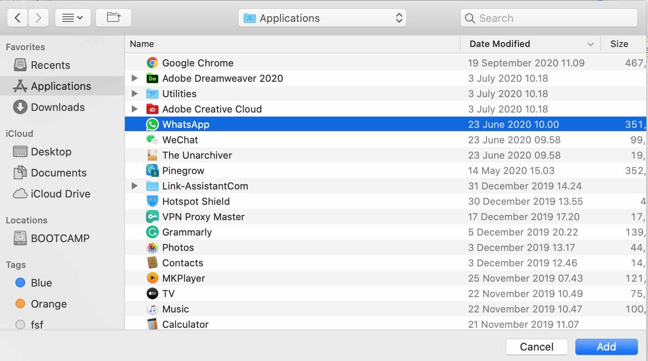This screenshot has height=361, width=648.
Task: Expand the Adobe Dreamweaver 2020 folder
Action: (135, 78)
